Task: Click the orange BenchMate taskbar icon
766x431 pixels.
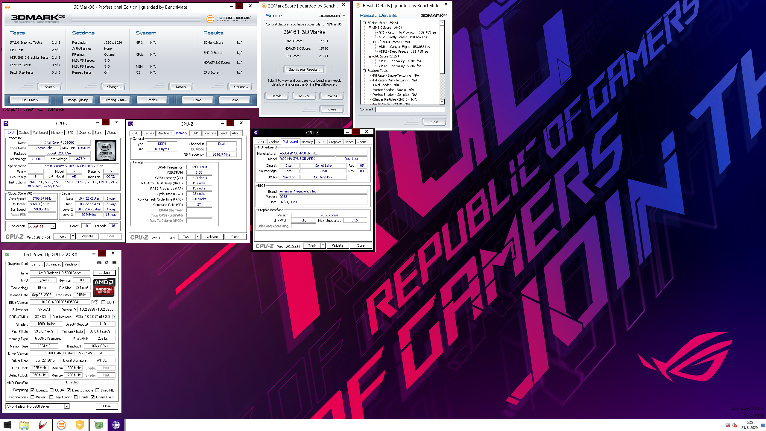Action: click(x=61, y=425)
